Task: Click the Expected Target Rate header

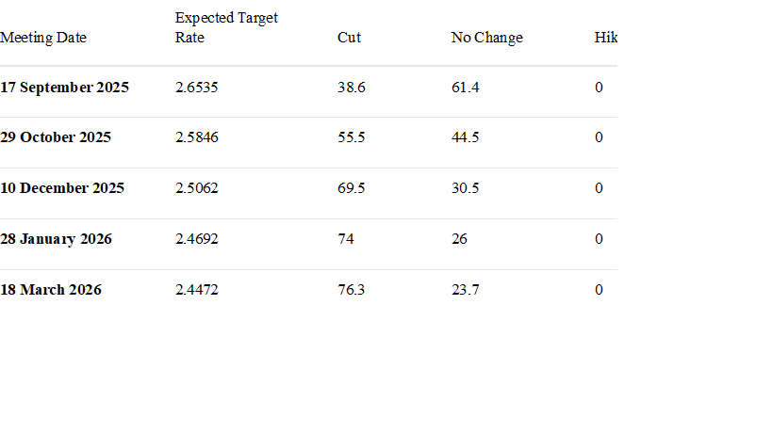Action: pyautogui.click(x=226, y=28)
